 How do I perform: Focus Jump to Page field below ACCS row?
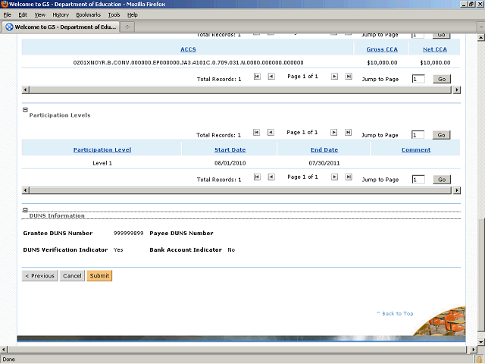(418, 79)
